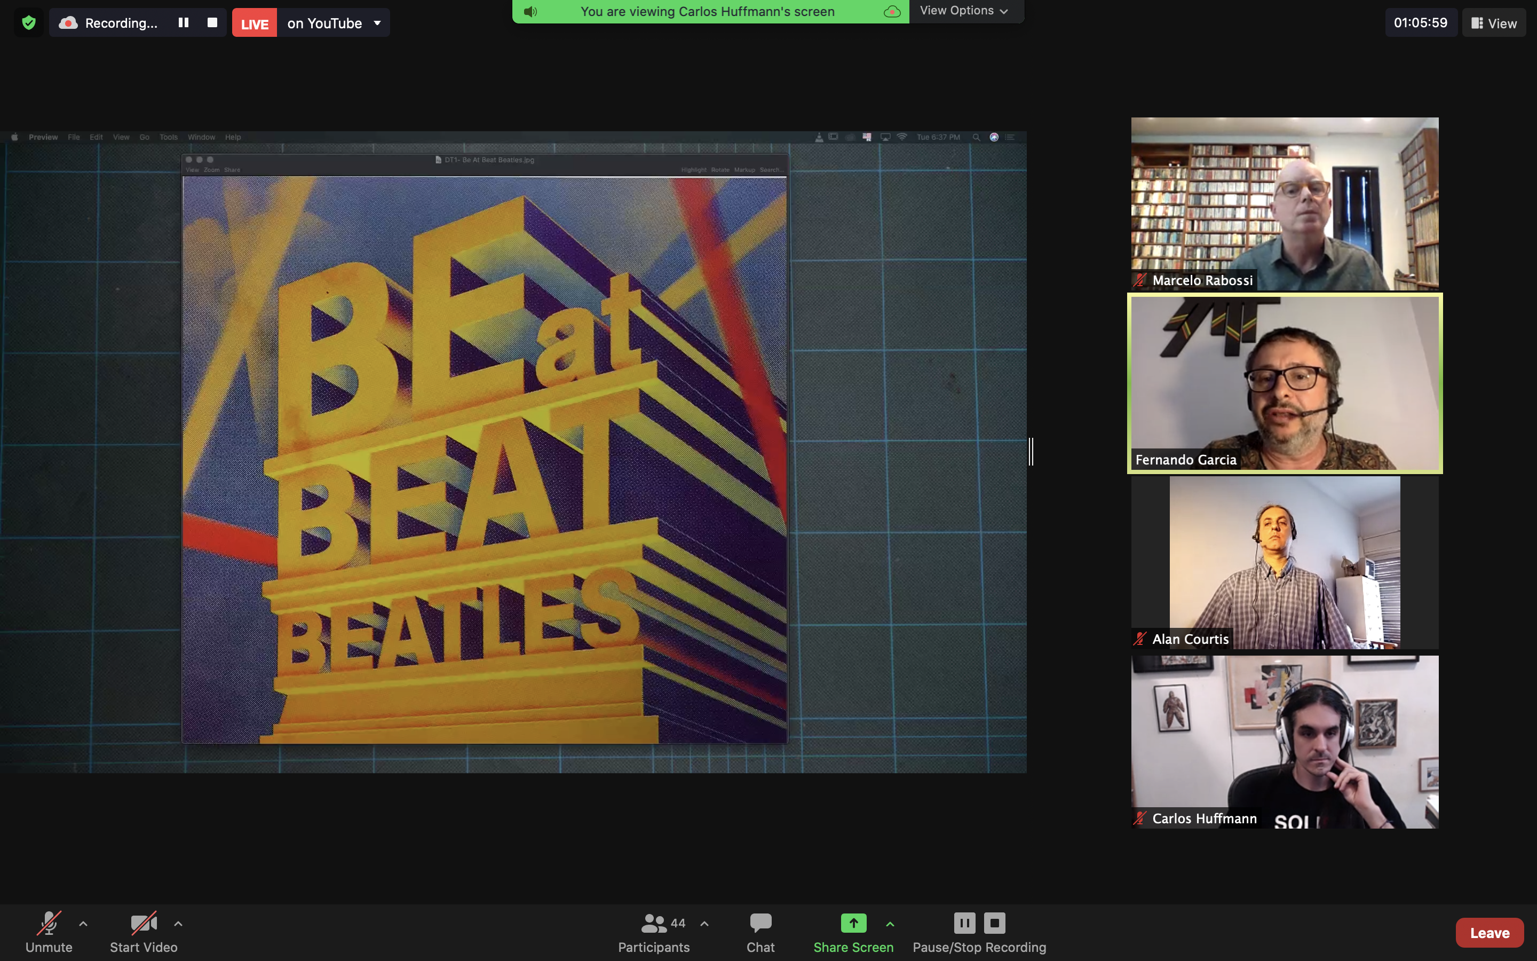
Task: Click title DT1- Be At Beat Beatles.jpg
Action: point(489,160)
